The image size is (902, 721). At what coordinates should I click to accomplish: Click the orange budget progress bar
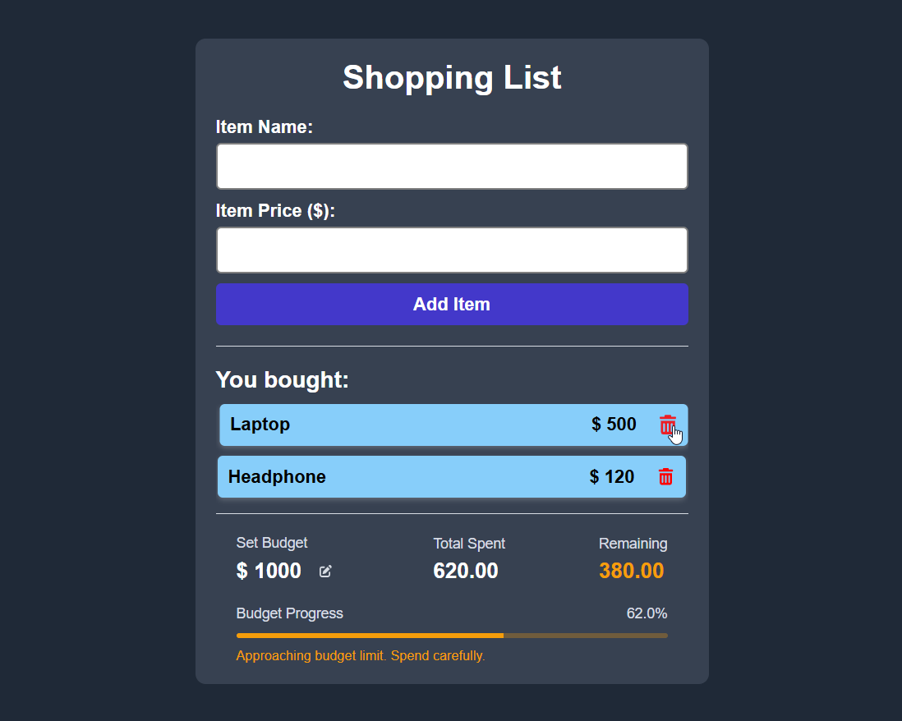point(370,636)
